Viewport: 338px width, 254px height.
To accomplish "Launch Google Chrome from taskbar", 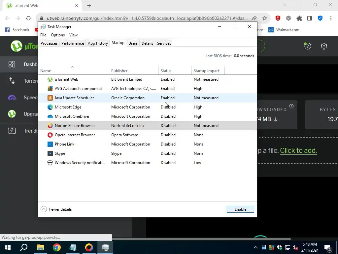I will (57, 247).
